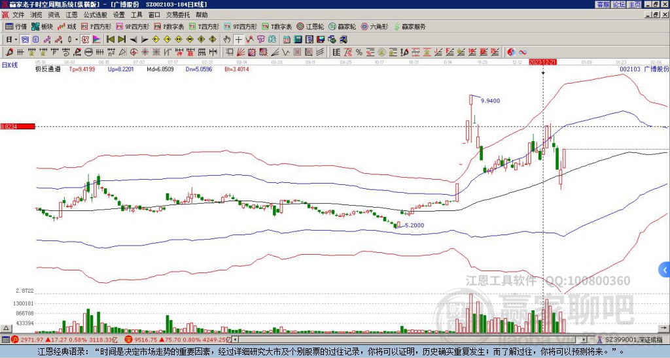Open the T四方形 time square tool
Screen dimensions: 670x358
(204, 26)
